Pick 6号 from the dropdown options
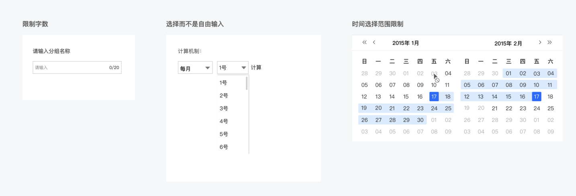576x196 pixels. click(x=224, y=147)
